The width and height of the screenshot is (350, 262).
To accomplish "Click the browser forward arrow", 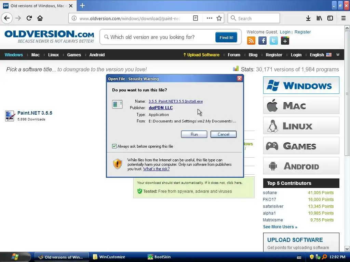I will point(18,18).
